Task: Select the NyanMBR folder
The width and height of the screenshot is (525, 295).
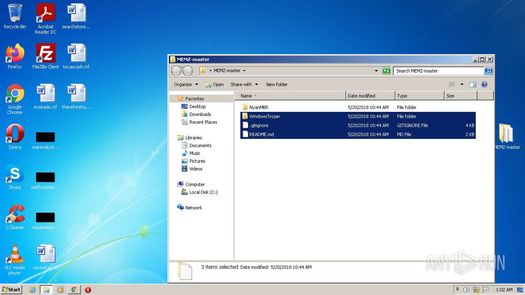Action: [358, 107]
